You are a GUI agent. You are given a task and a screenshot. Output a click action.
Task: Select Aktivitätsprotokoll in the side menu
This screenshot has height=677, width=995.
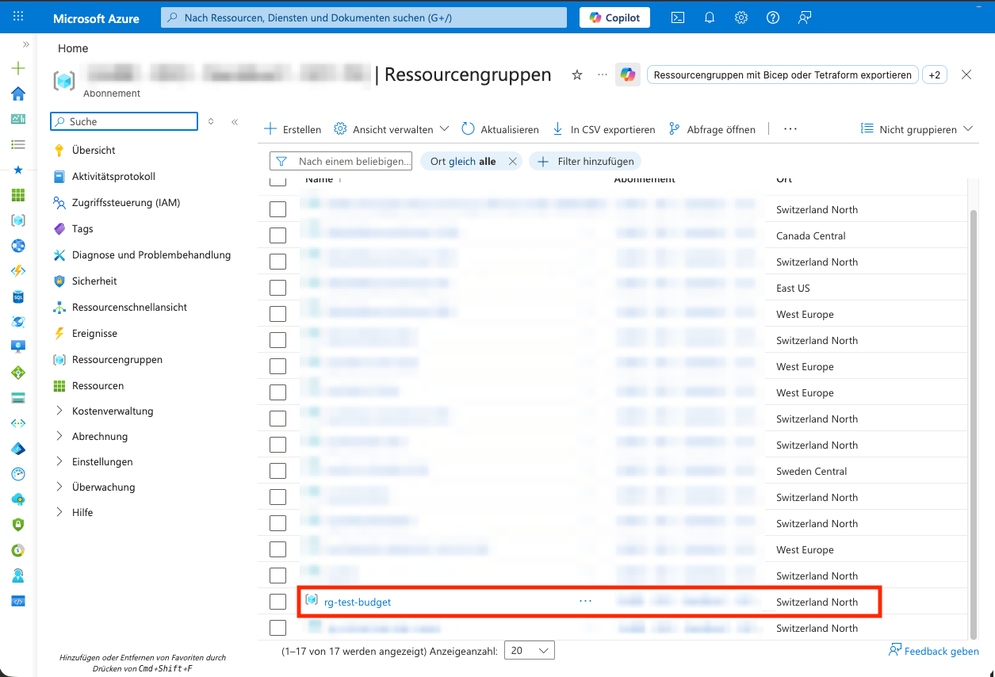[113, 176]
